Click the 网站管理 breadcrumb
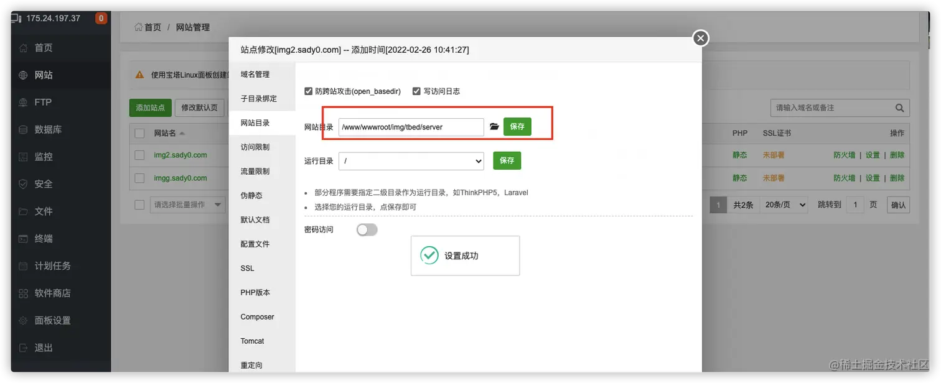941x383 pixels. pos(193,27)
